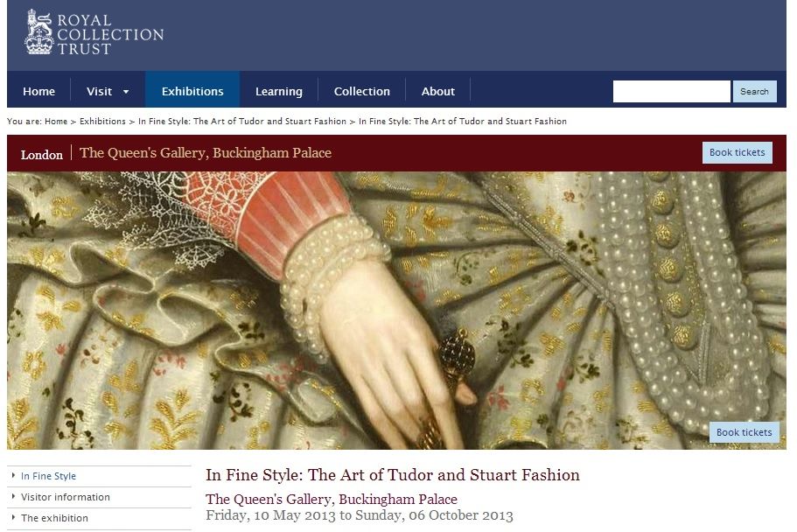The image size is (797, 532).
Task: Click Book tickets over the painting image
Action: pos(745,432)
